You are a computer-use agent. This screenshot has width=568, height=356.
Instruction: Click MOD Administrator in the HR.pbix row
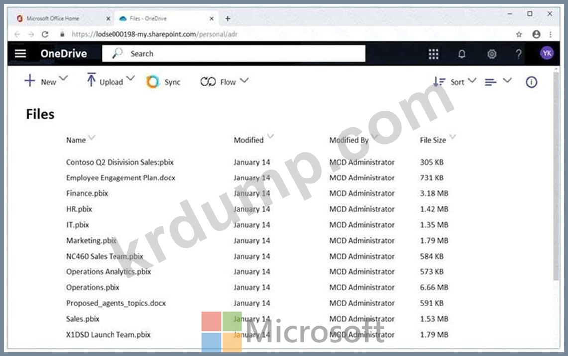pyautogui.click(x=362, y=209)
